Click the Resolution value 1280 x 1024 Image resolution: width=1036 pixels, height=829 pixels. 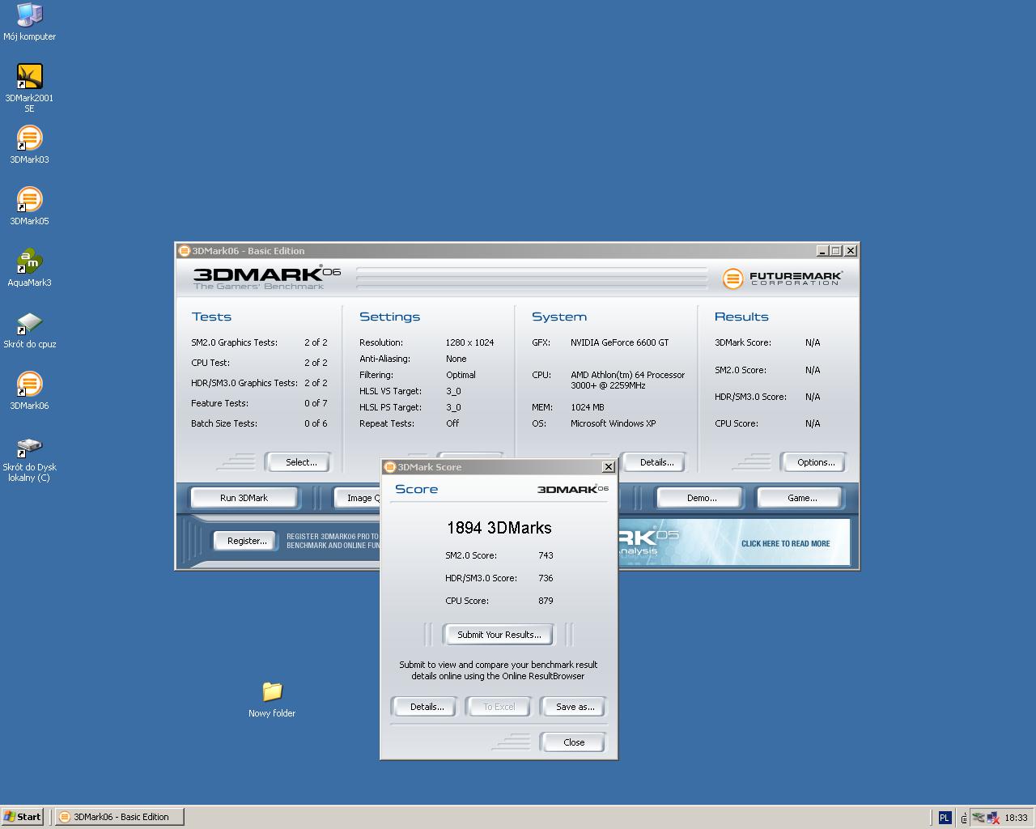pyautogui.click(x=469, y=342)
